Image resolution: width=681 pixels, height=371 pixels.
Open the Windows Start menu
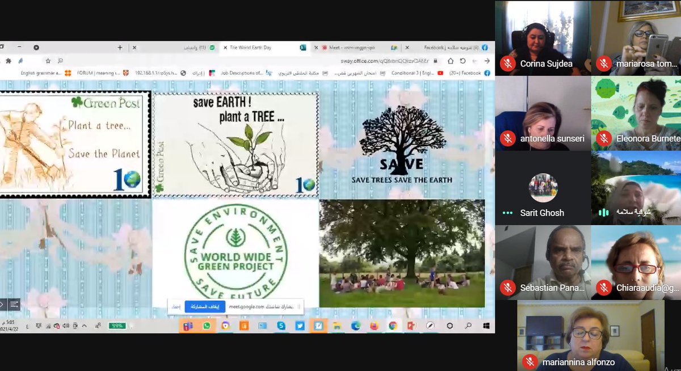[486, 326]
